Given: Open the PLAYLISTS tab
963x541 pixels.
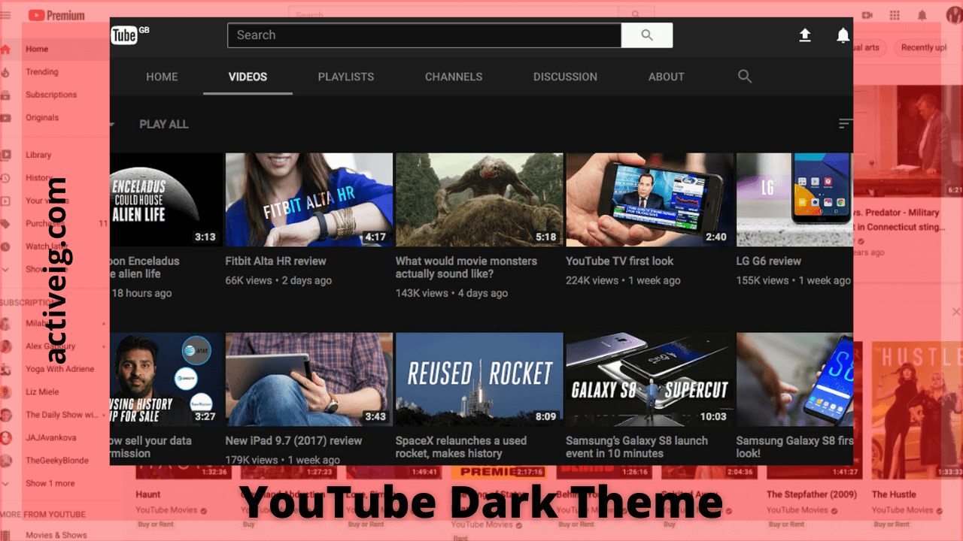Looking at the screenshot, I should [346, 77].
